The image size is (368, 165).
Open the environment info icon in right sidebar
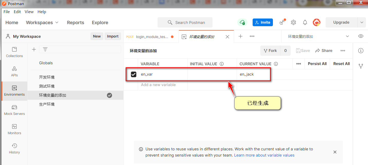(x=361, y=51)
